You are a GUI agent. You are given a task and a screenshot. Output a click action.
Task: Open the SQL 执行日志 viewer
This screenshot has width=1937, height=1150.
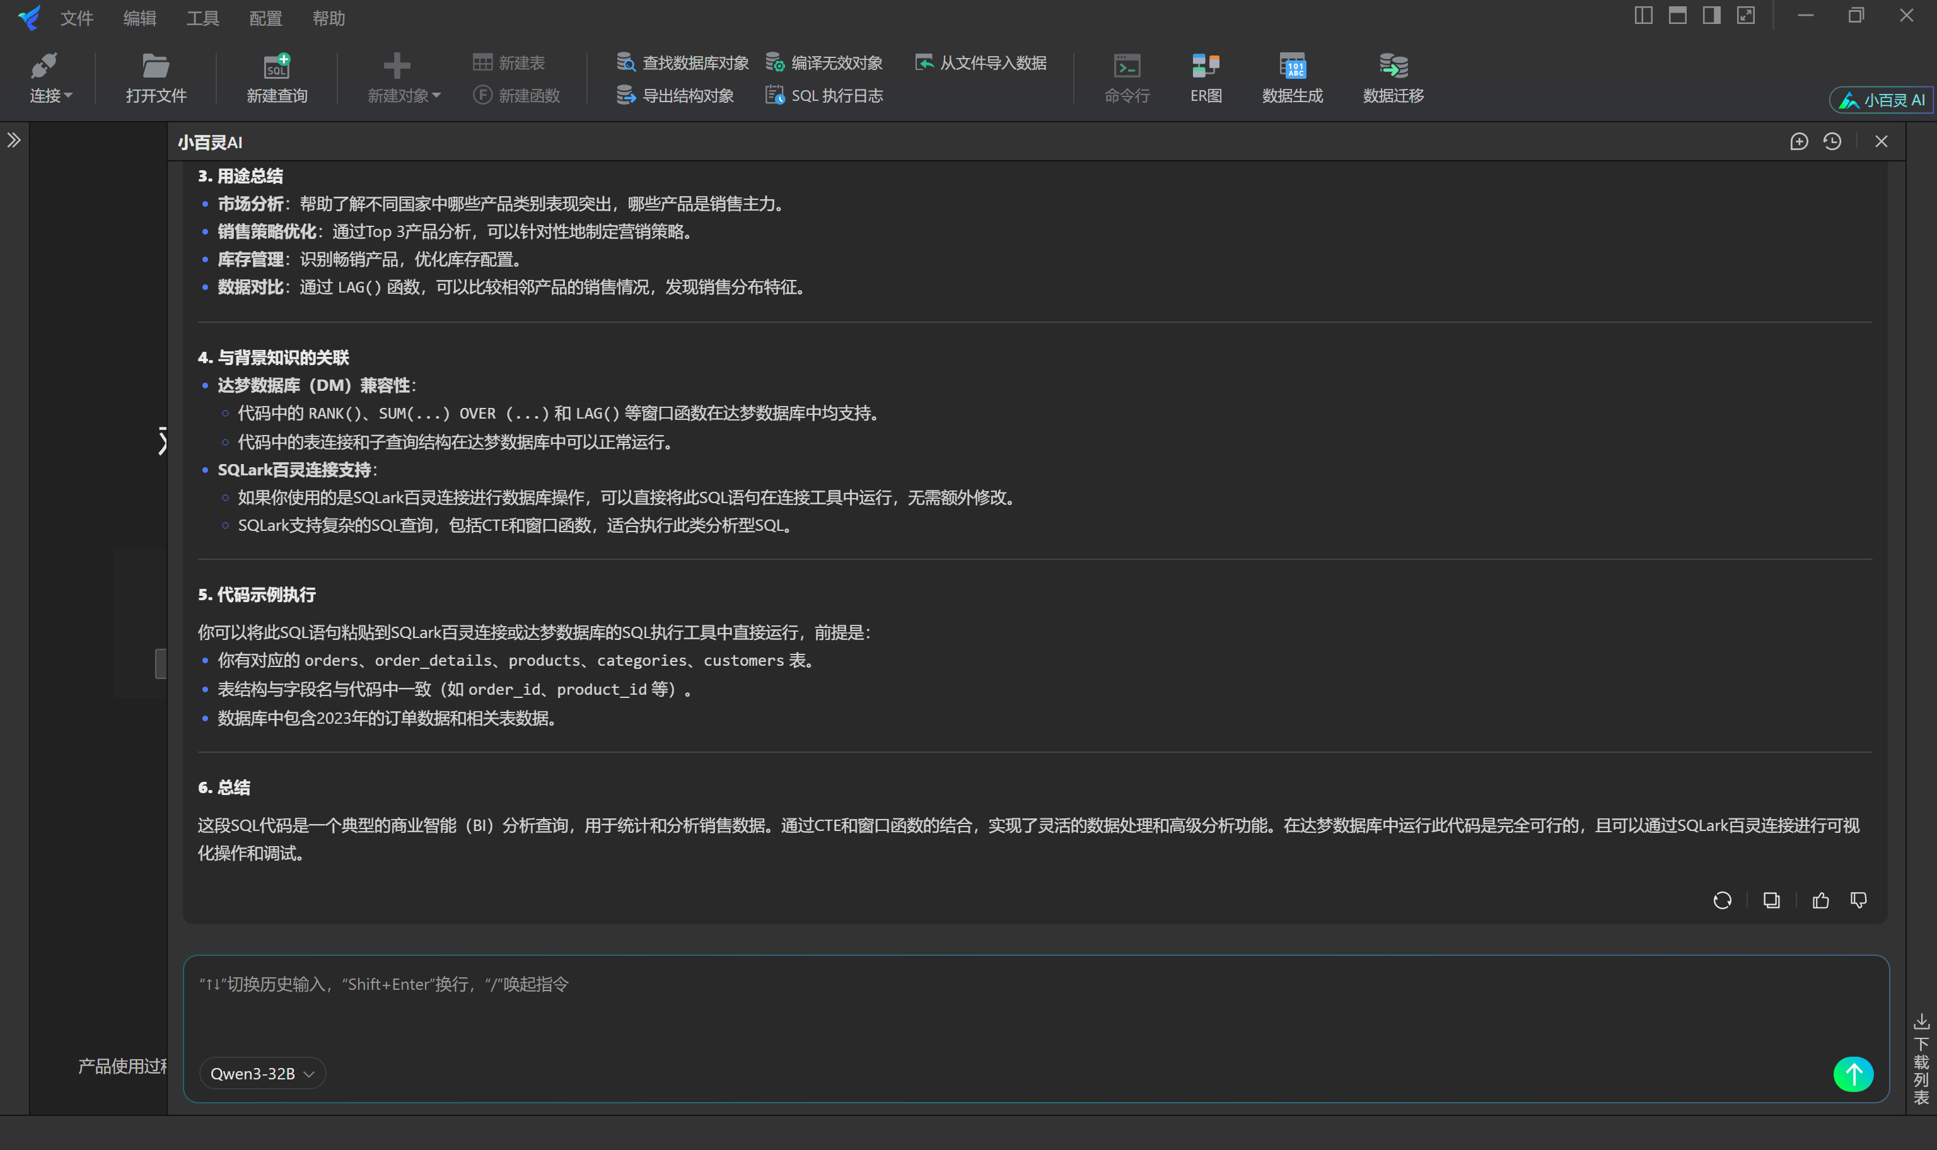point(823,95)
